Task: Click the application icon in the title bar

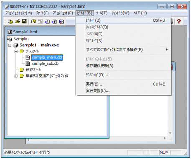Action: pos(7,6)
